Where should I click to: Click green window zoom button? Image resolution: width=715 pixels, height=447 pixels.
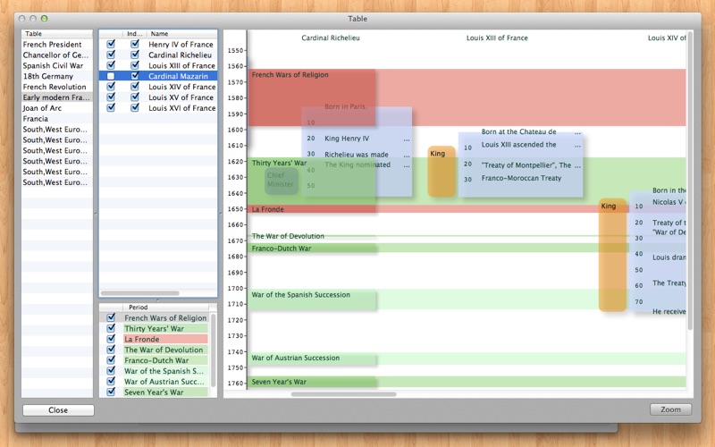click(44, 19)
